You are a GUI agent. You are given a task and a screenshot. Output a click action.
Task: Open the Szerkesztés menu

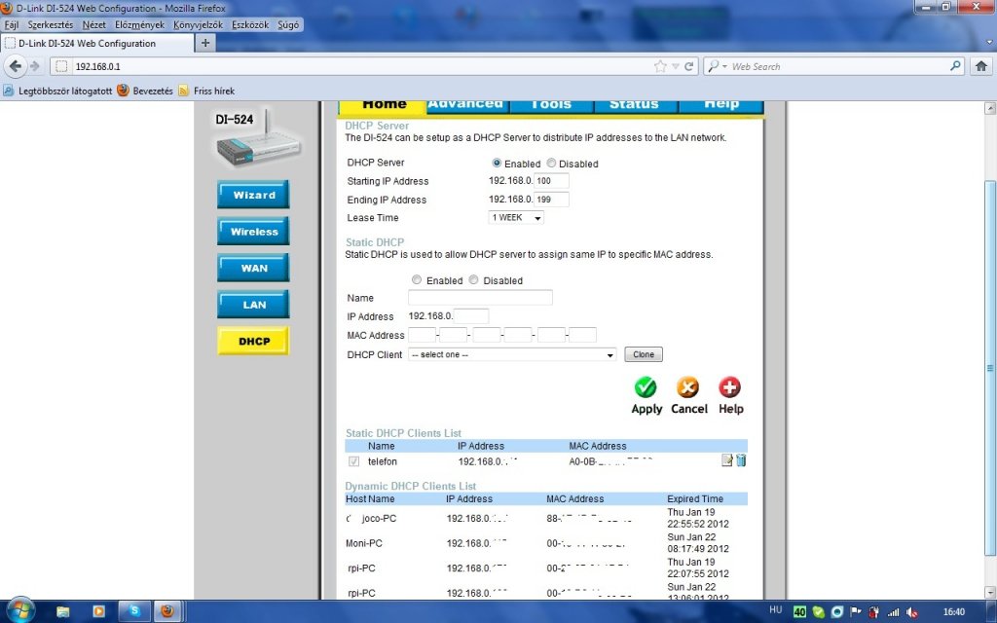point(51,24)
